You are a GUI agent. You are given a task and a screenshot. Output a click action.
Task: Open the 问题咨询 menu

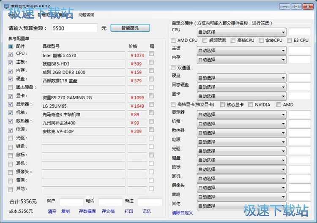pyautogui.click(x=86, y=15)
